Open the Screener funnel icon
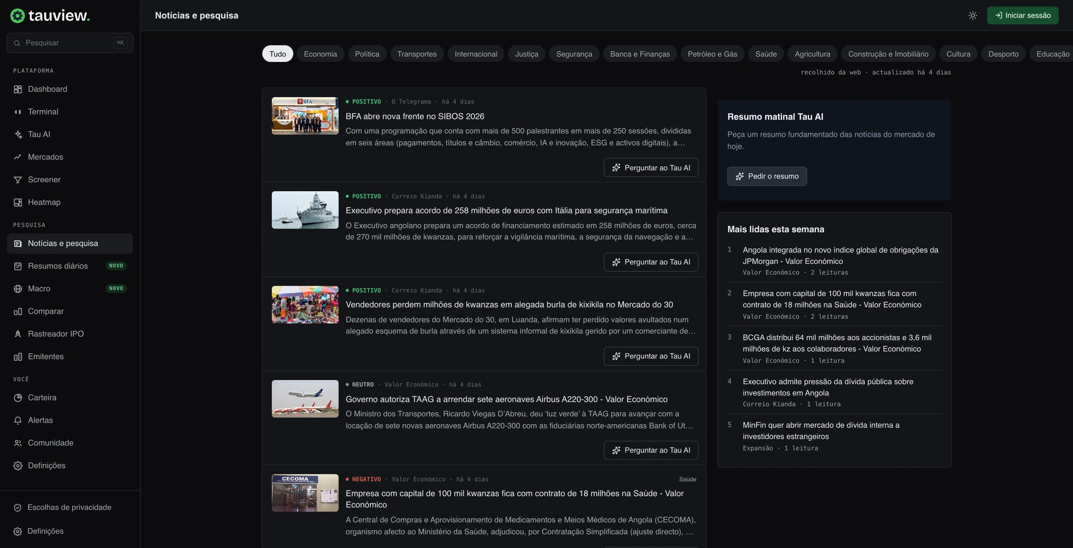The width and height of the screenshot is (1073, 548). (18, 180)
